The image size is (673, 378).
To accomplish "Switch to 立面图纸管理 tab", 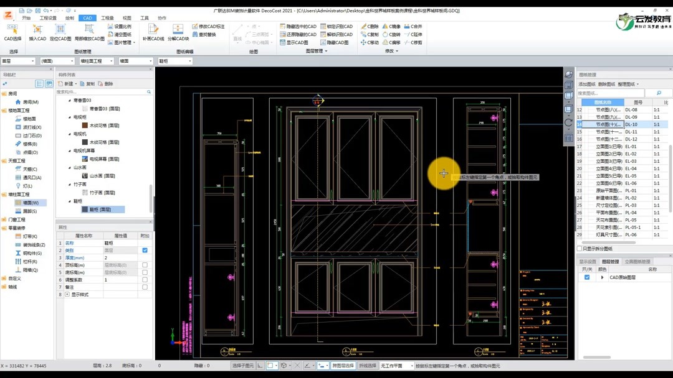I will click(637, 262).
